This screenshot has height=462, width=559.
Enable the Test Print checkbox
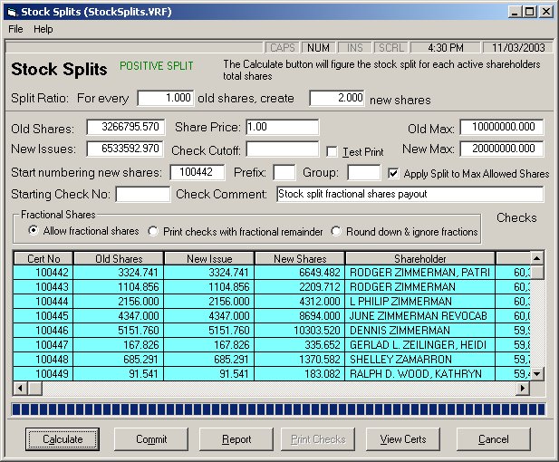click(x=332, y=151)
